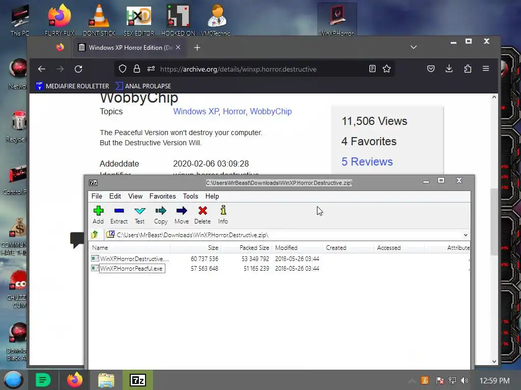This screenshot has width=521, height=390.
Task: Click the Firefox taskbar icon
Action: pos(75,380)
